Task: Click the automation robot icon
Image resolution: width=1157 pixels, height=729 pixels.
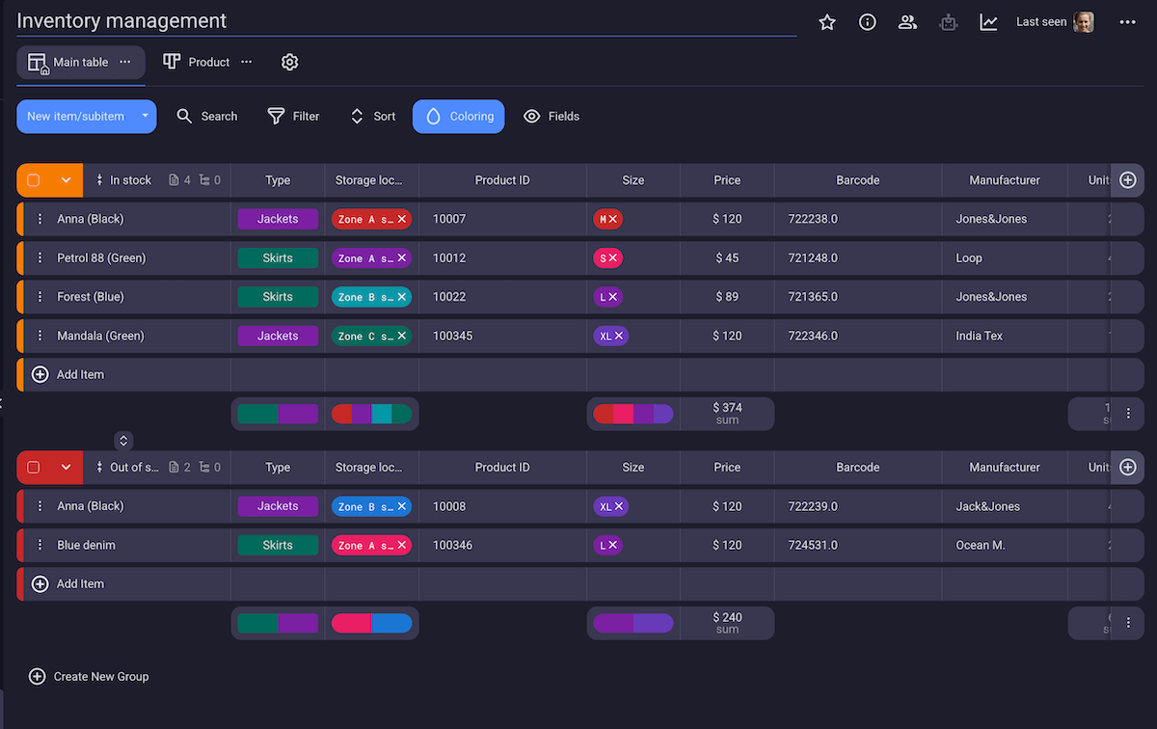Action: click(x=948, y=22)
